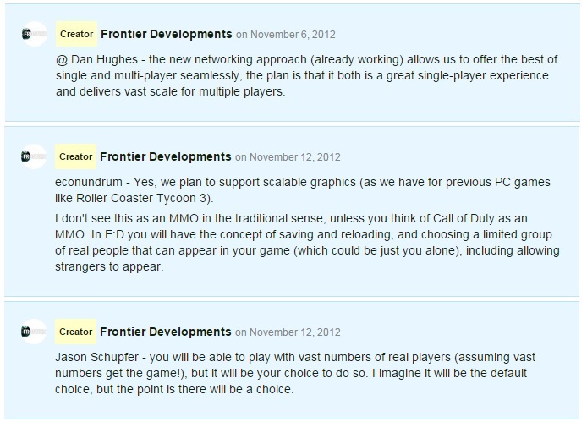The height and width of the screenshot is (433, 587).
Task: Open Frontier Developments profile from the econundrum reply
Action: [x=166, y=156]
